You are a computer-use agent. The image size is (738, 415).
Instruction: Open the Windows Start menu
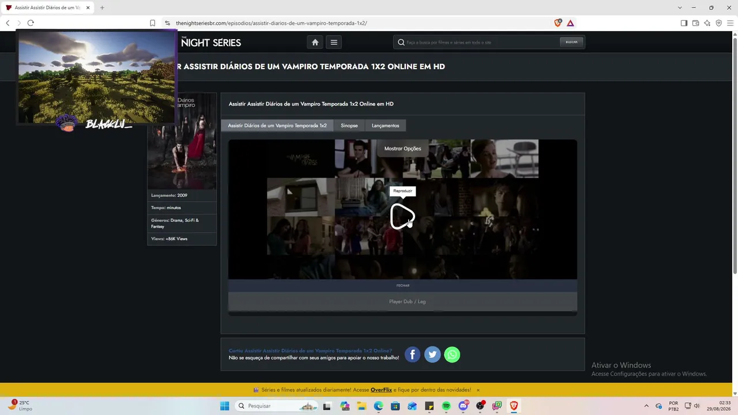pyautogui.click(x=224, y=406)
